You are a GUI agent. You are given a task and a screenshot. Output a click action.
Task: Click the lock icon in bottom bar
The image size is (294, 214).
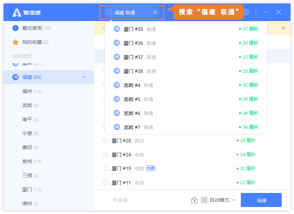point(194,200)
